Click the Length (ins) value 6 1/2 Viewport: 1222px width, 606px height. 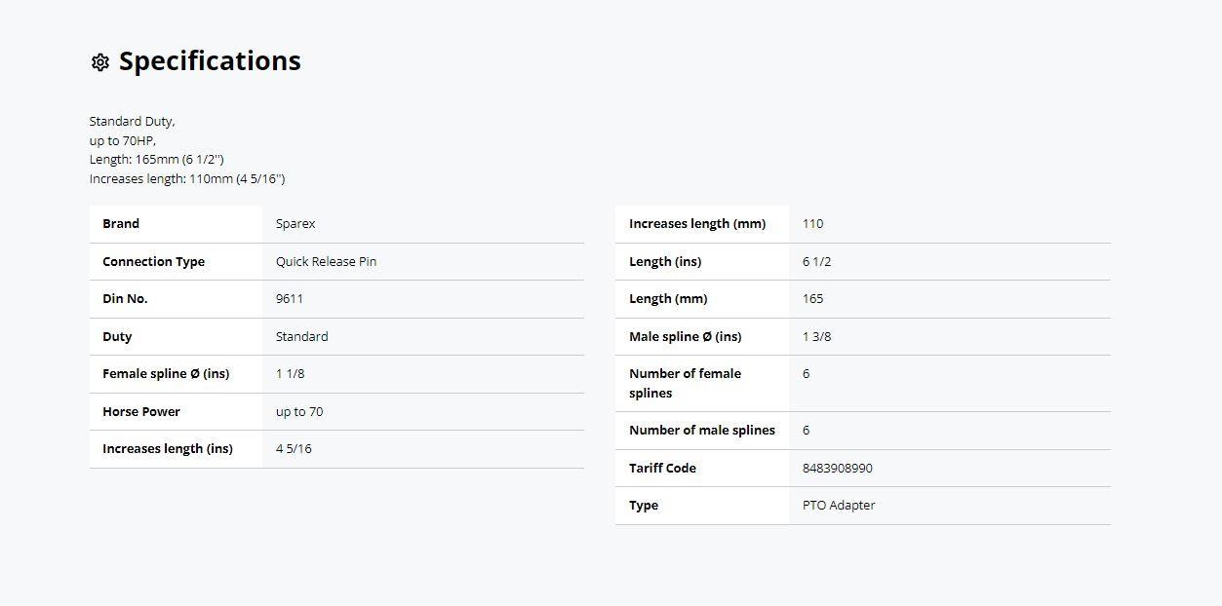pos(816,262)
